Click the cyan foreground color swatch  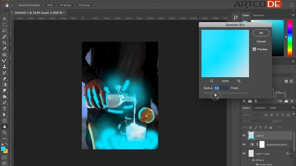pos(3,149)
